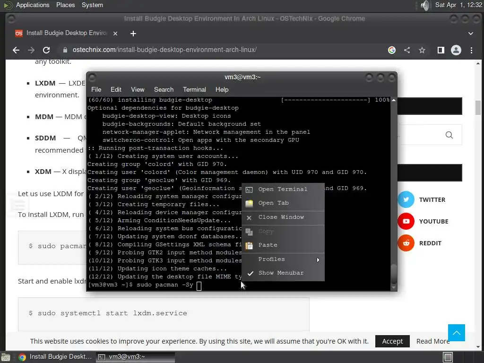484x363 pixels.
Task: Click the YouTube play icon
Action: (x=406, y=221)
